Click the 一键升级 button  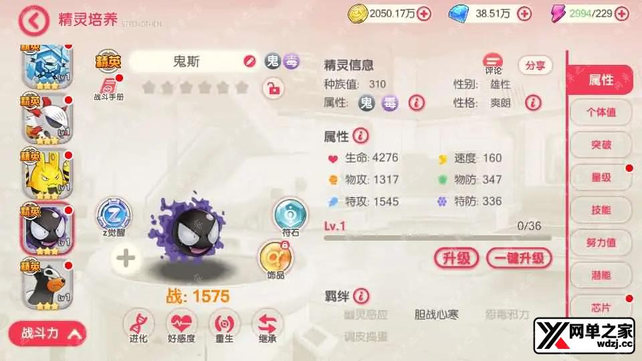point(519,258)
